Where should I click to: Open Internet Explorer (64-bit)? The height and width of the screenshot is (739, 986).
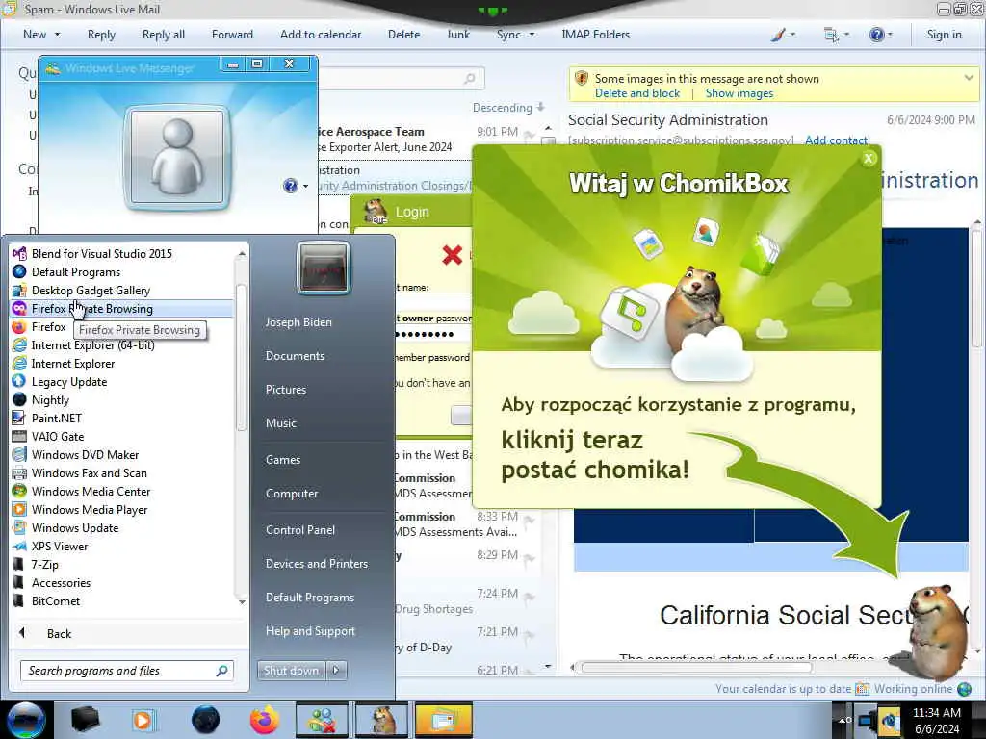click(92, 345)
